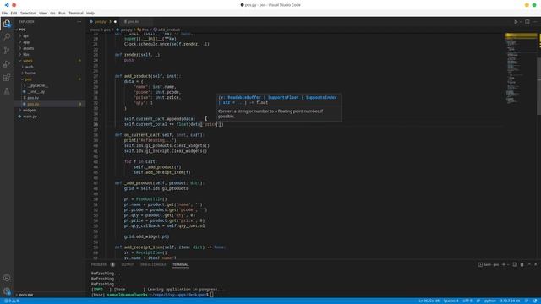The width and height of the screenshot is (541, 304).
Task: Open pos.kv file in explorer
Action: pos(31,98)
